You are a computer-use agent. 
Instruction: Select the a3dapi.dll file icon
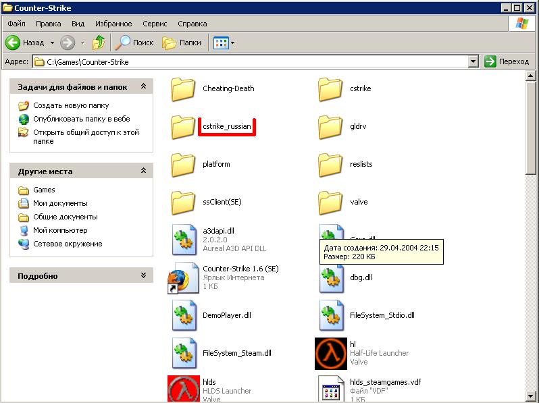pyautogui.click(x=185, y=240)
